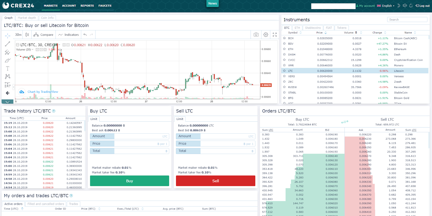Click the Log out link

click(x=423, y=6)
